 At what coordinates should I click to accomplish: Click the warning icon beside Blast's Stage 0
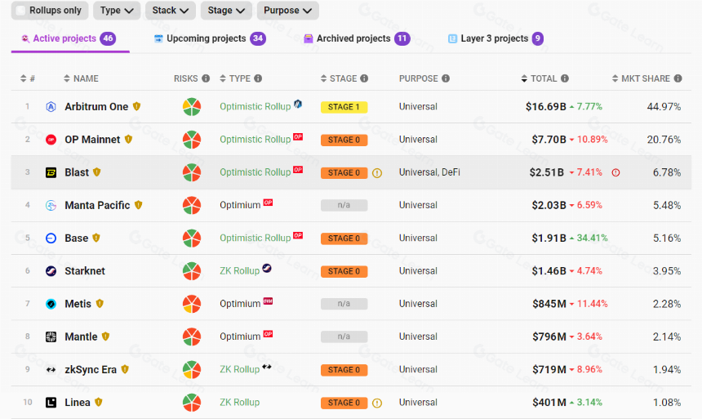(x=377, y=173)
